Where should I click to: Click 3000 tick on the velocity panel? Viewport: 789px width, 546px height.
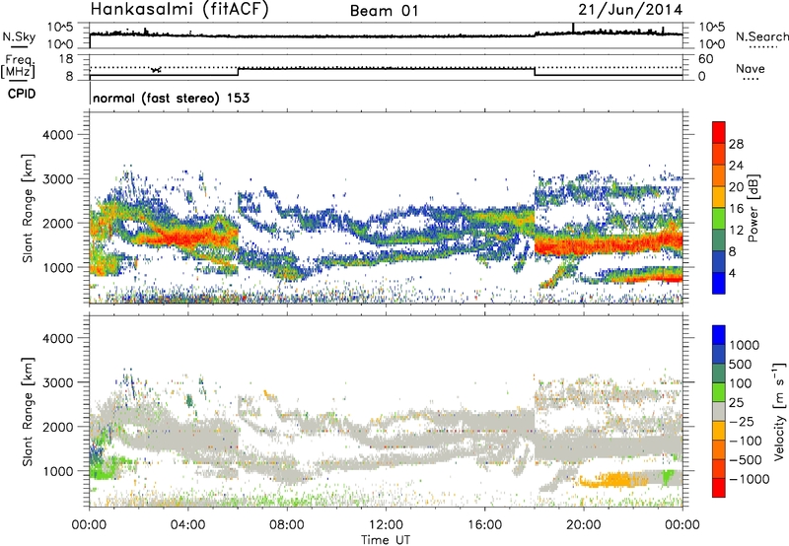[x=57, y=382]
